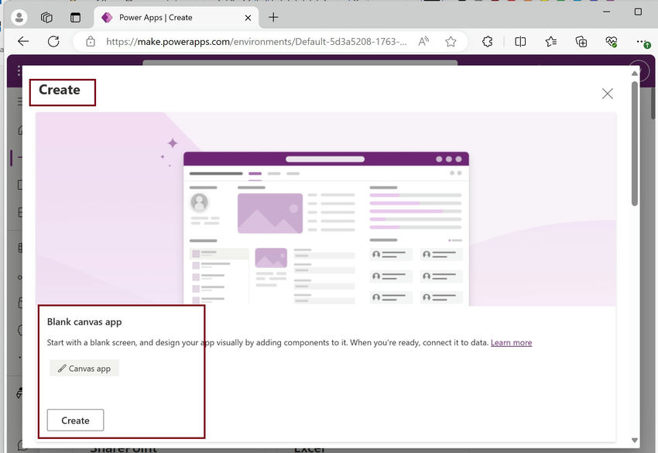Viewport: 658px width, 453px height.
Task: Open a new browser tab
Action: [x=273, y=17]
